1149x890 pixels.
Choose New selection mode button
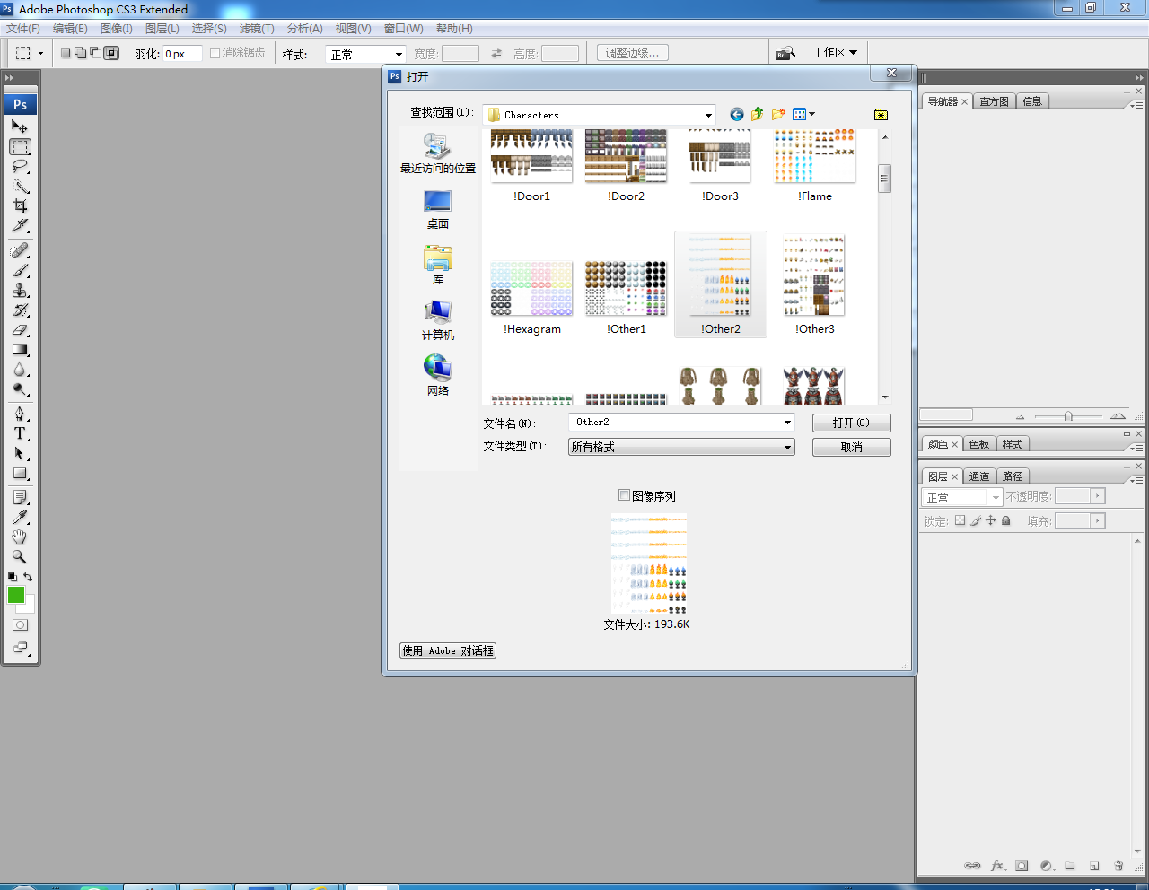point(66,53)
